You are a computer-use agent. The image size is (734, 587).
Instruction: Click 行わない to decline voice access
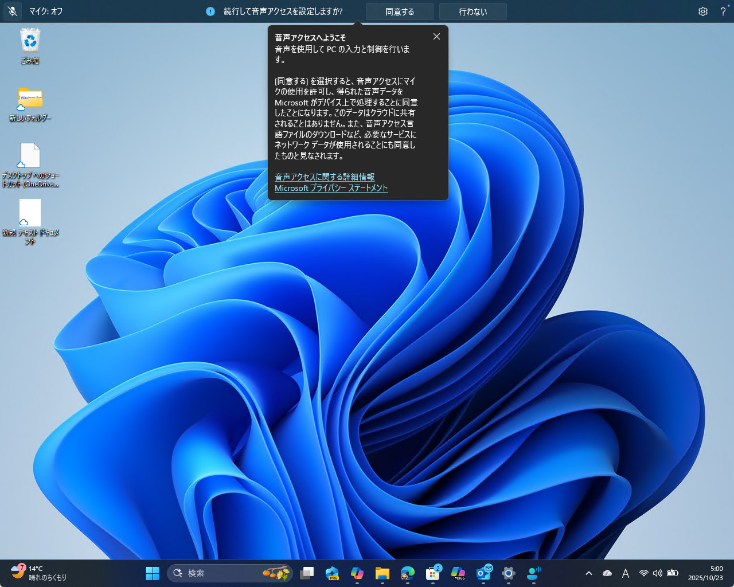pyautogui.click(x=473, y=11)
